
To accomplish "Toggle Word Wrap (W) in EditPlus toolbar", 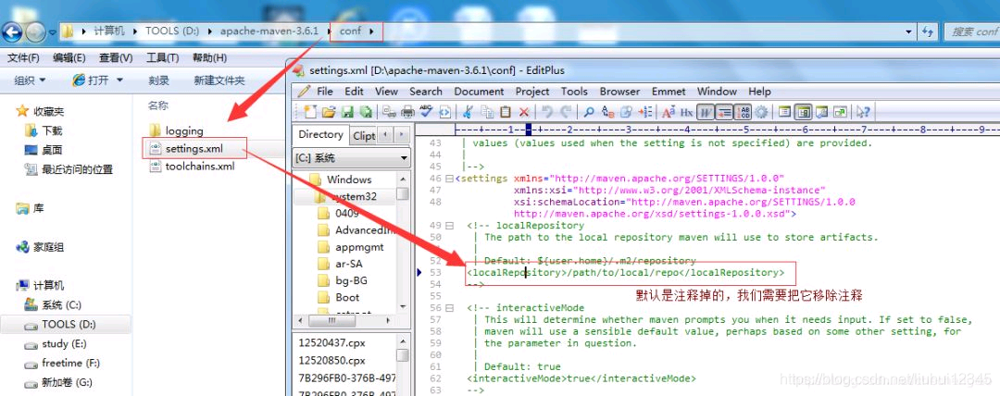I will tap(706, 112).
